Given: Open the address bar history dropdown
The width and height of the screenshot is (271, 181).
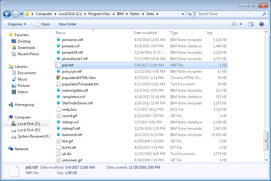Looking at the screenshot, I should point(183,14).
